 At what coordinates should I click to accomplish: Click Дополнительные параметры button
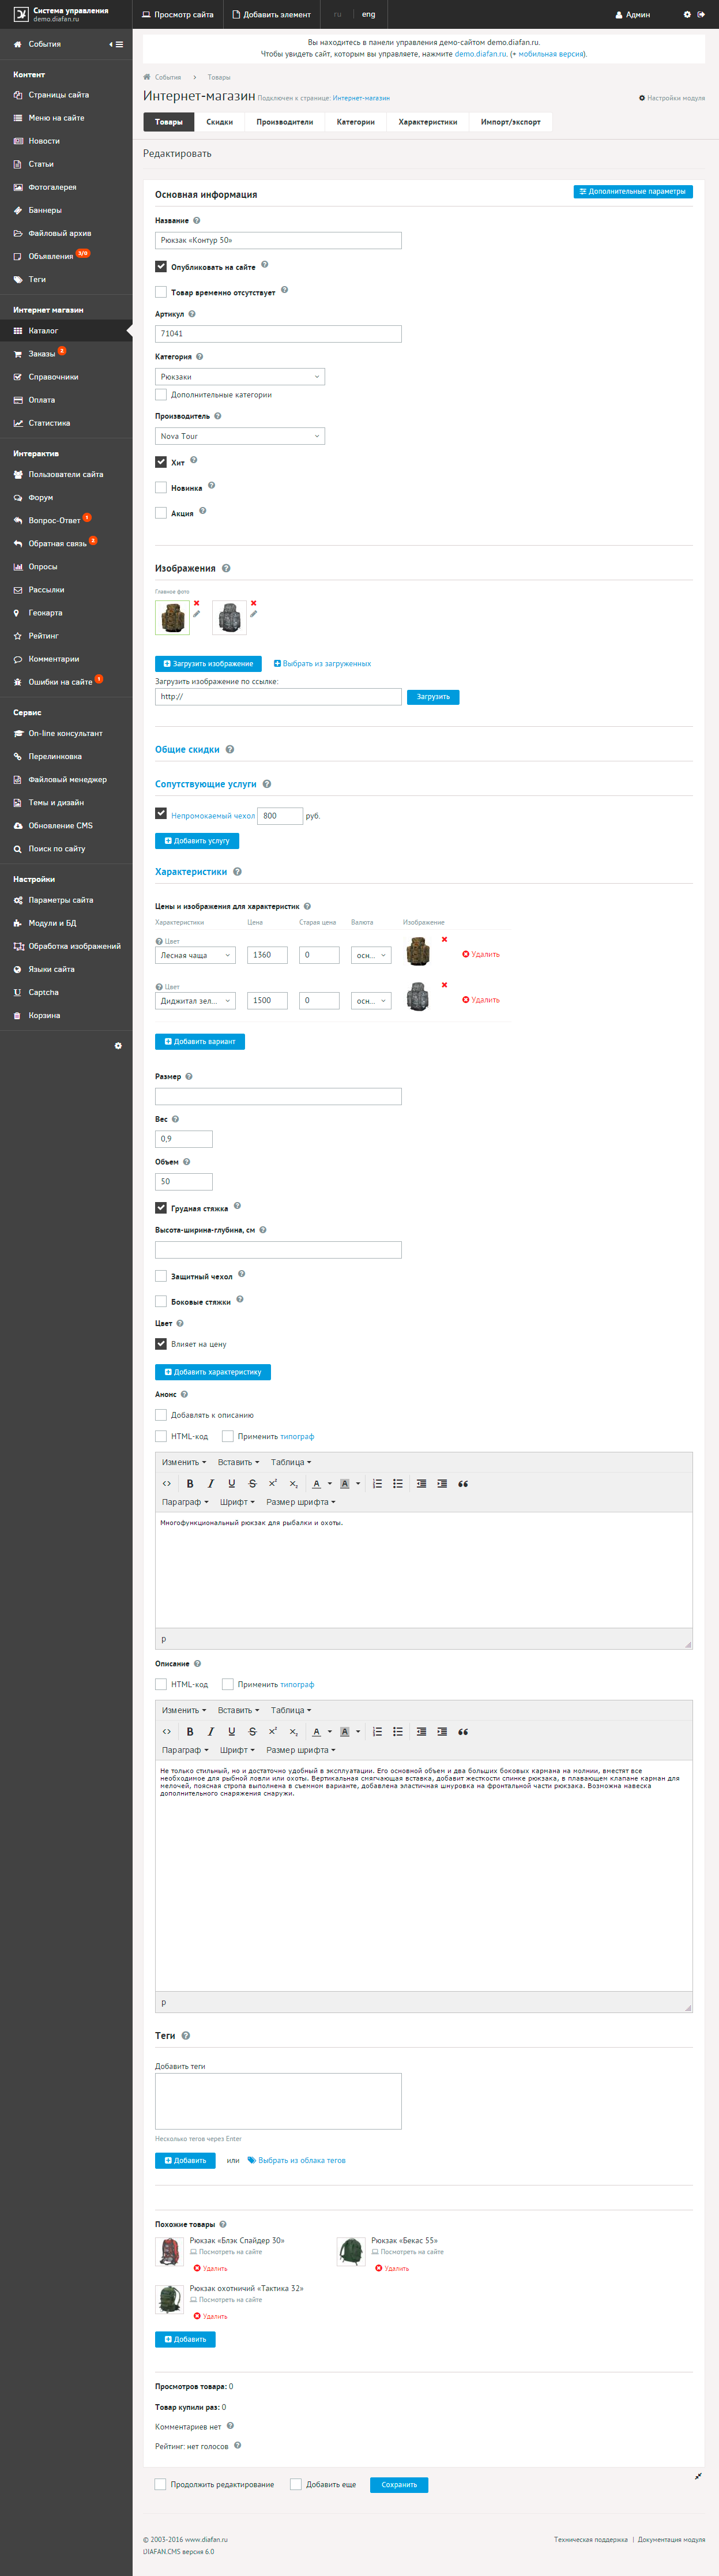[x=633, y=191]
